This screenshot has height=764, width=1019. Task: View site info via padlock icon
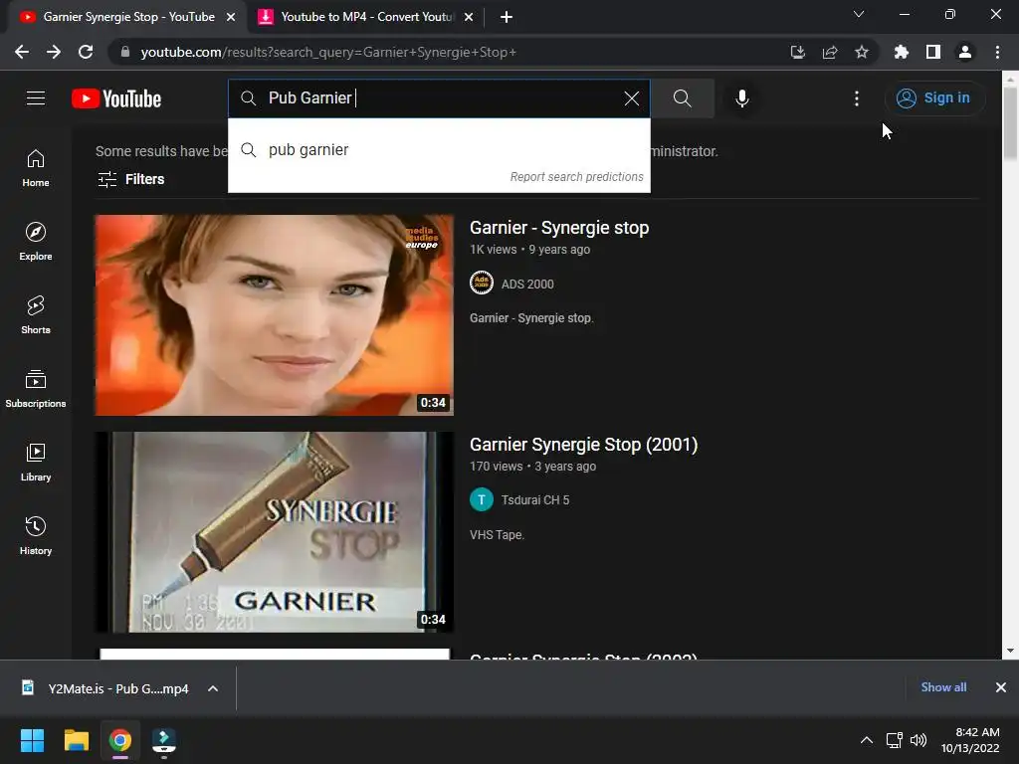[125, 52]
